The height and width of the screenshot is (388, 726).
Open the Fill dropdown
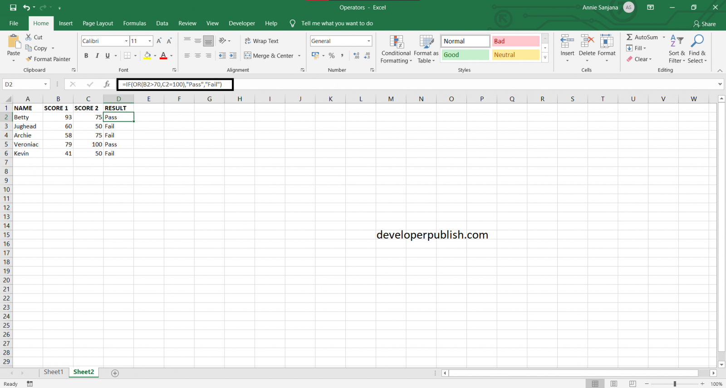click(636, 48)
